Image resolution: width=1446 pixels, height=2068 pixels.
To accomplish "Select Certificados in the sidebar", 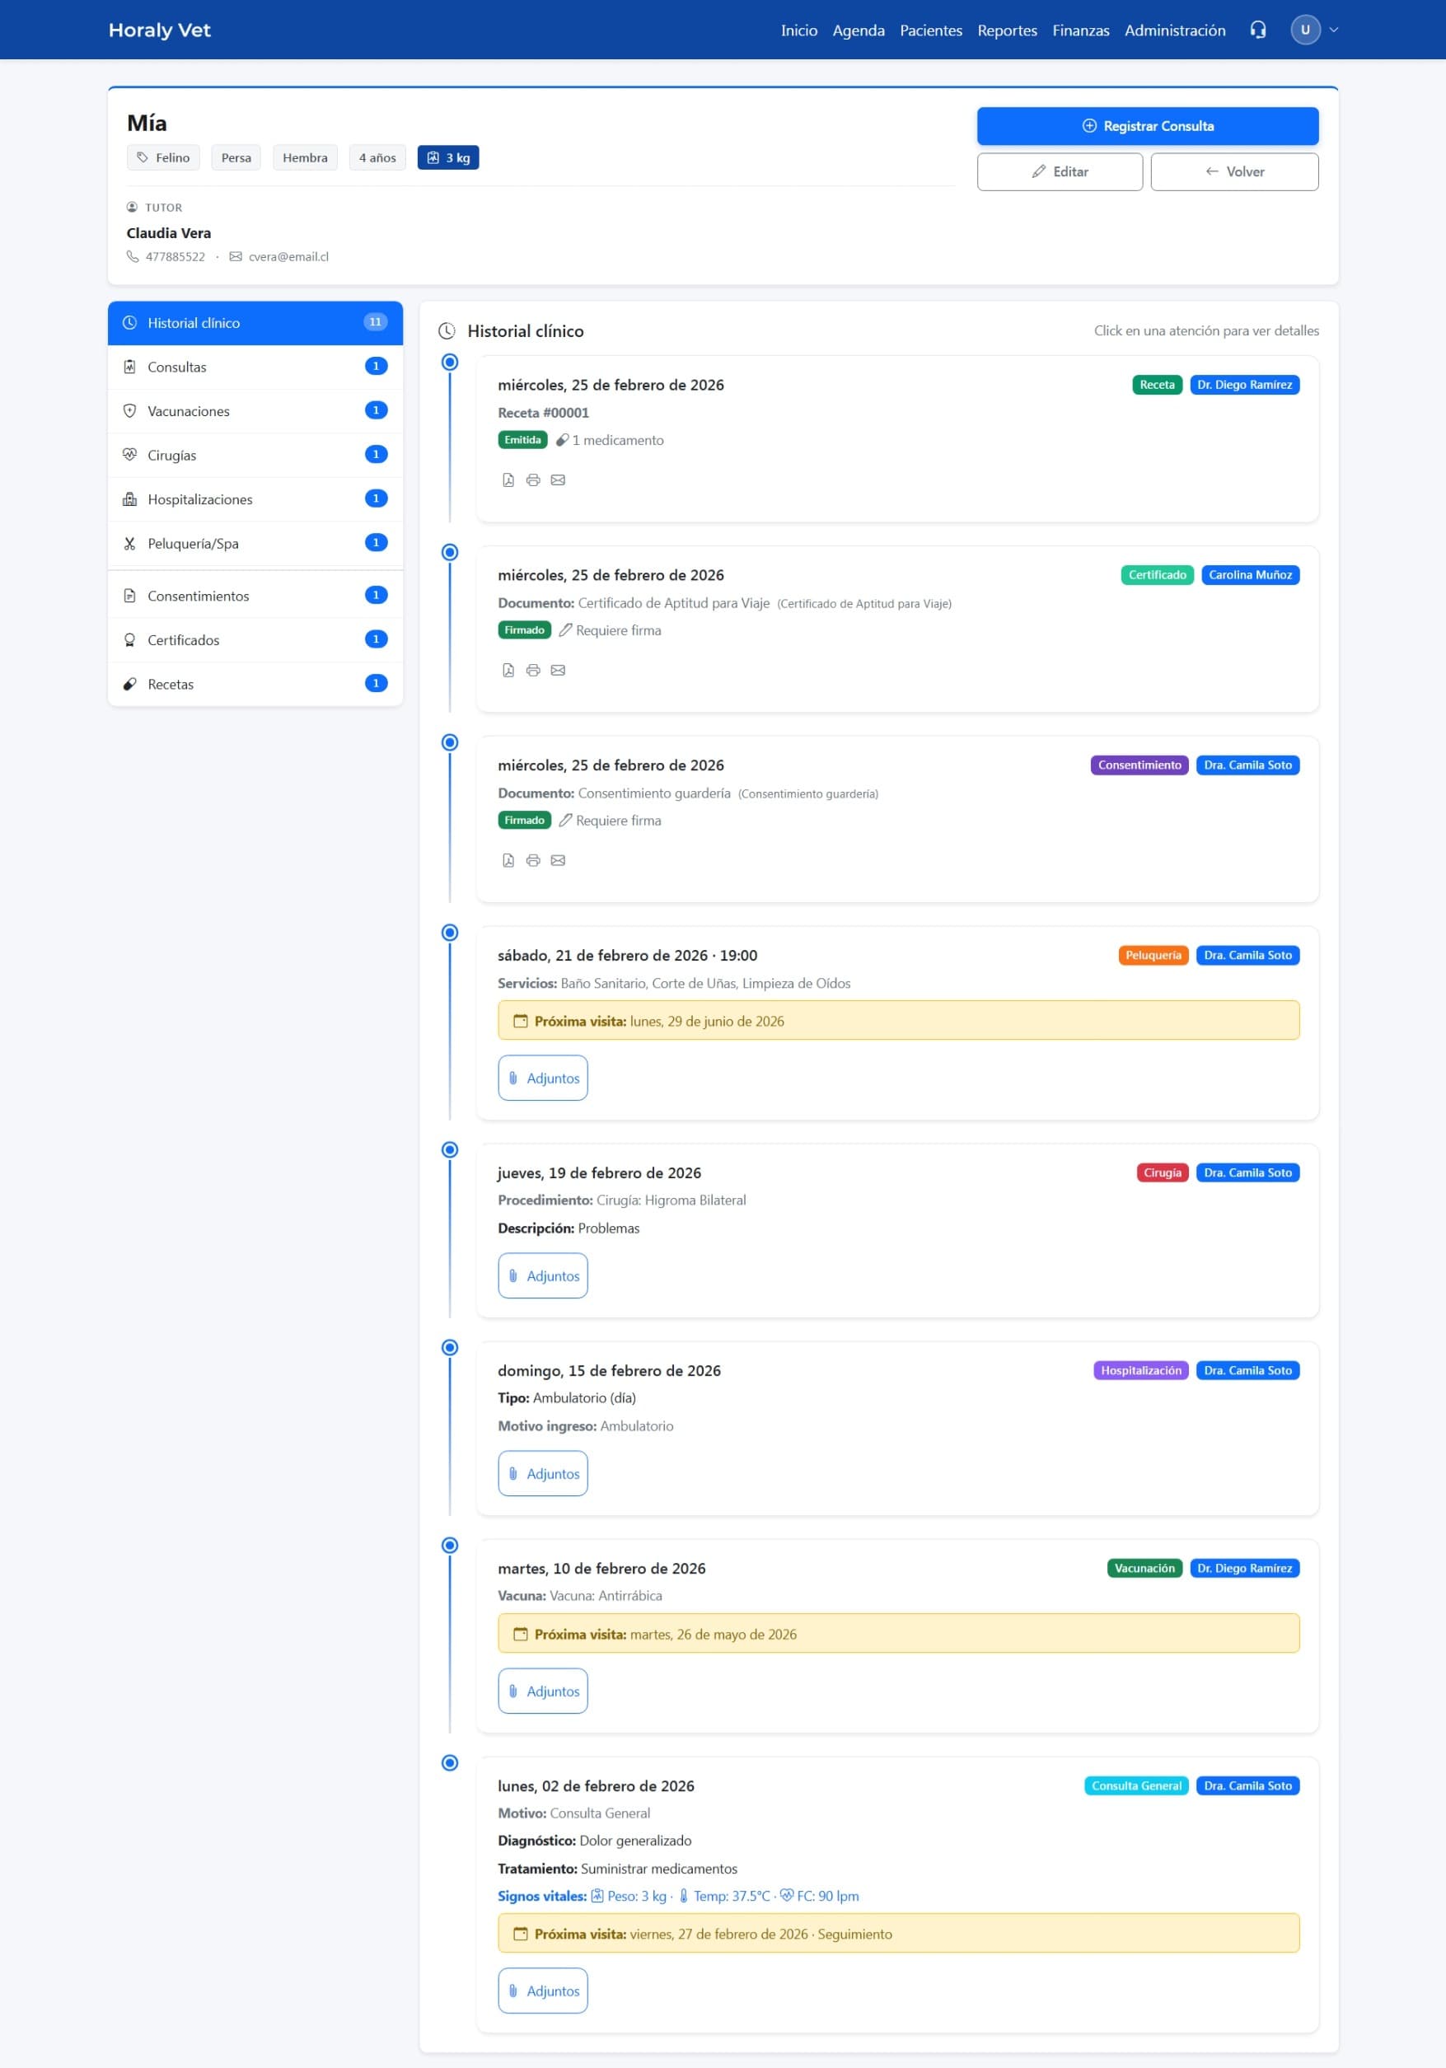I will click(x=183, y=639).
